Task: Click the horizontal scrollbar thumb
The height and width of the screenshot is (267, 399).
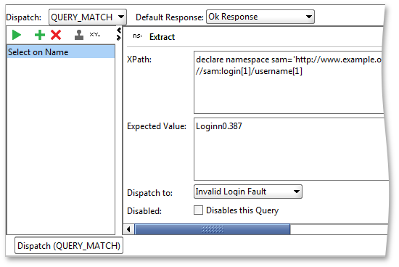Action: pos(213,229)
